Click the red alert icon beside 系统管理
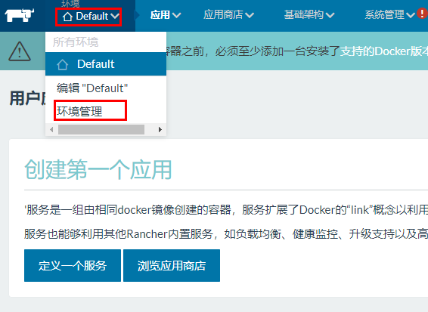 [423, 14]
